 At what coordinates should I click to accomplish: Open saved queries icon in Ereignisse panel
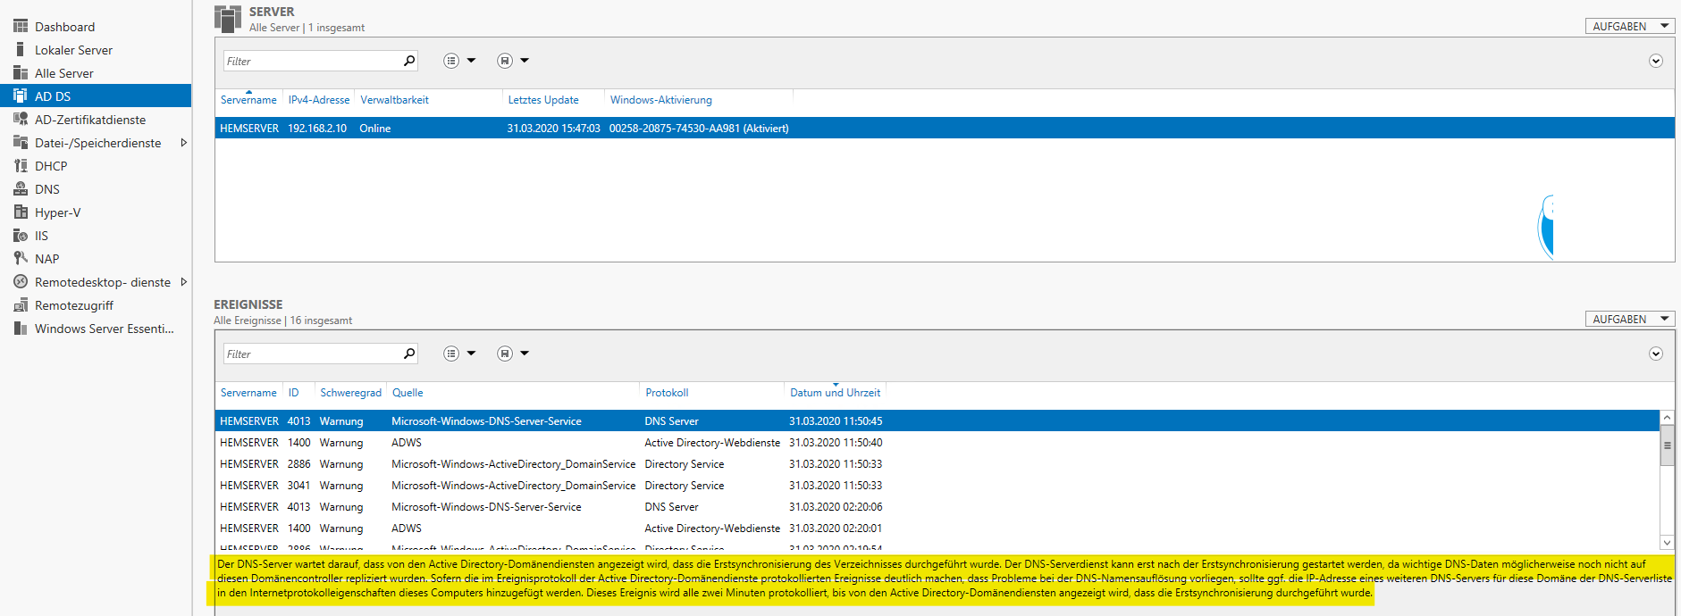[505, 354]
